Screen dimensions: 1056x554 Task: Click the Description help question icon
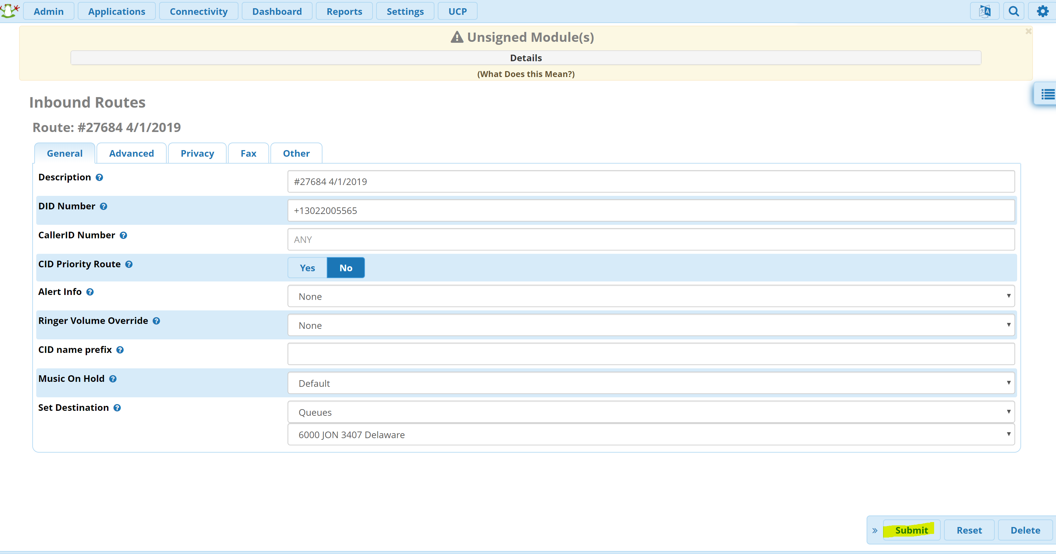pyautogui.click(x=99, y=177)
